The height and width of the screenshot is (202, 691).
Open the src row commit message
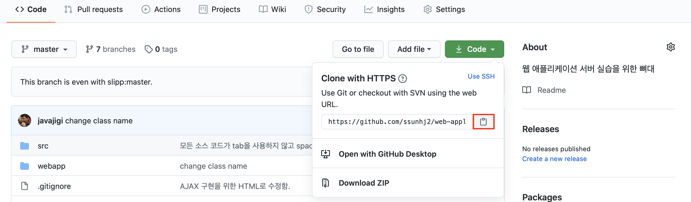click(246, 146)
